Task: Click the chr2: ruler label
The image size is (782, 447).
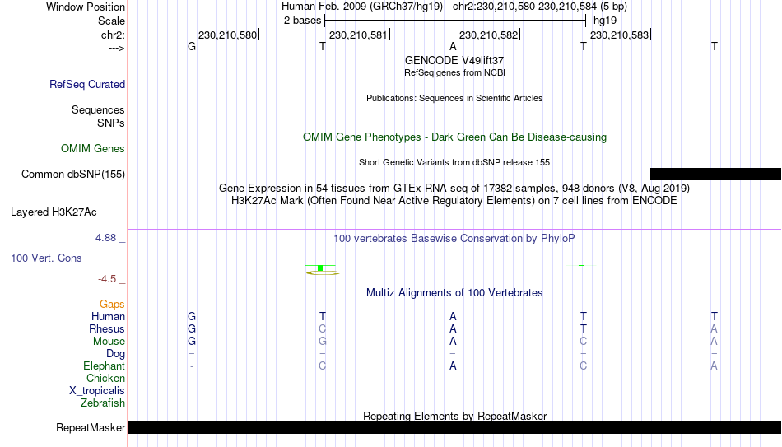Action: (x=113, y=35)
